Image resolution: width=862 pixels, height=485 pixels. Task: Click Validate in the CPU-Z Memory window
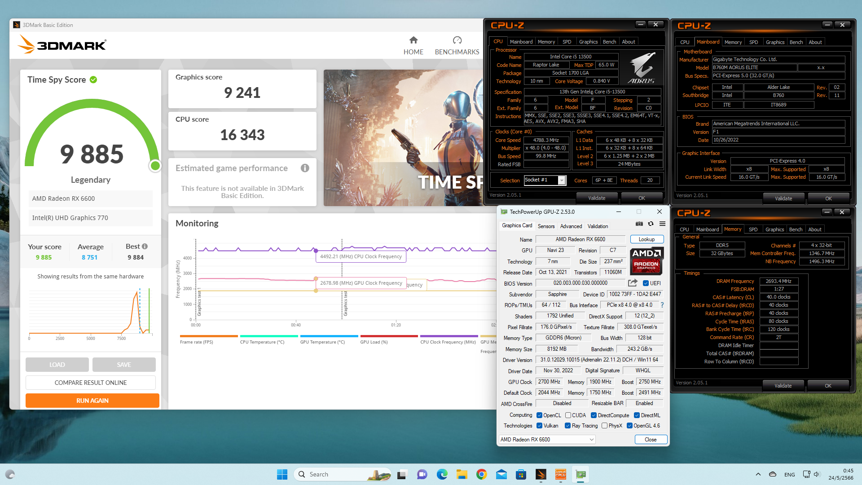point(783,386)
